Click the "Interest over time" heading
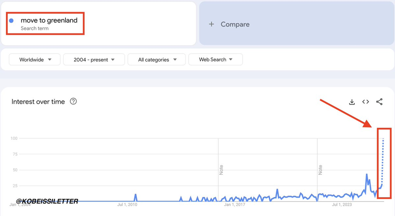This screenshot has height=216, width=395. pos(38,102)
